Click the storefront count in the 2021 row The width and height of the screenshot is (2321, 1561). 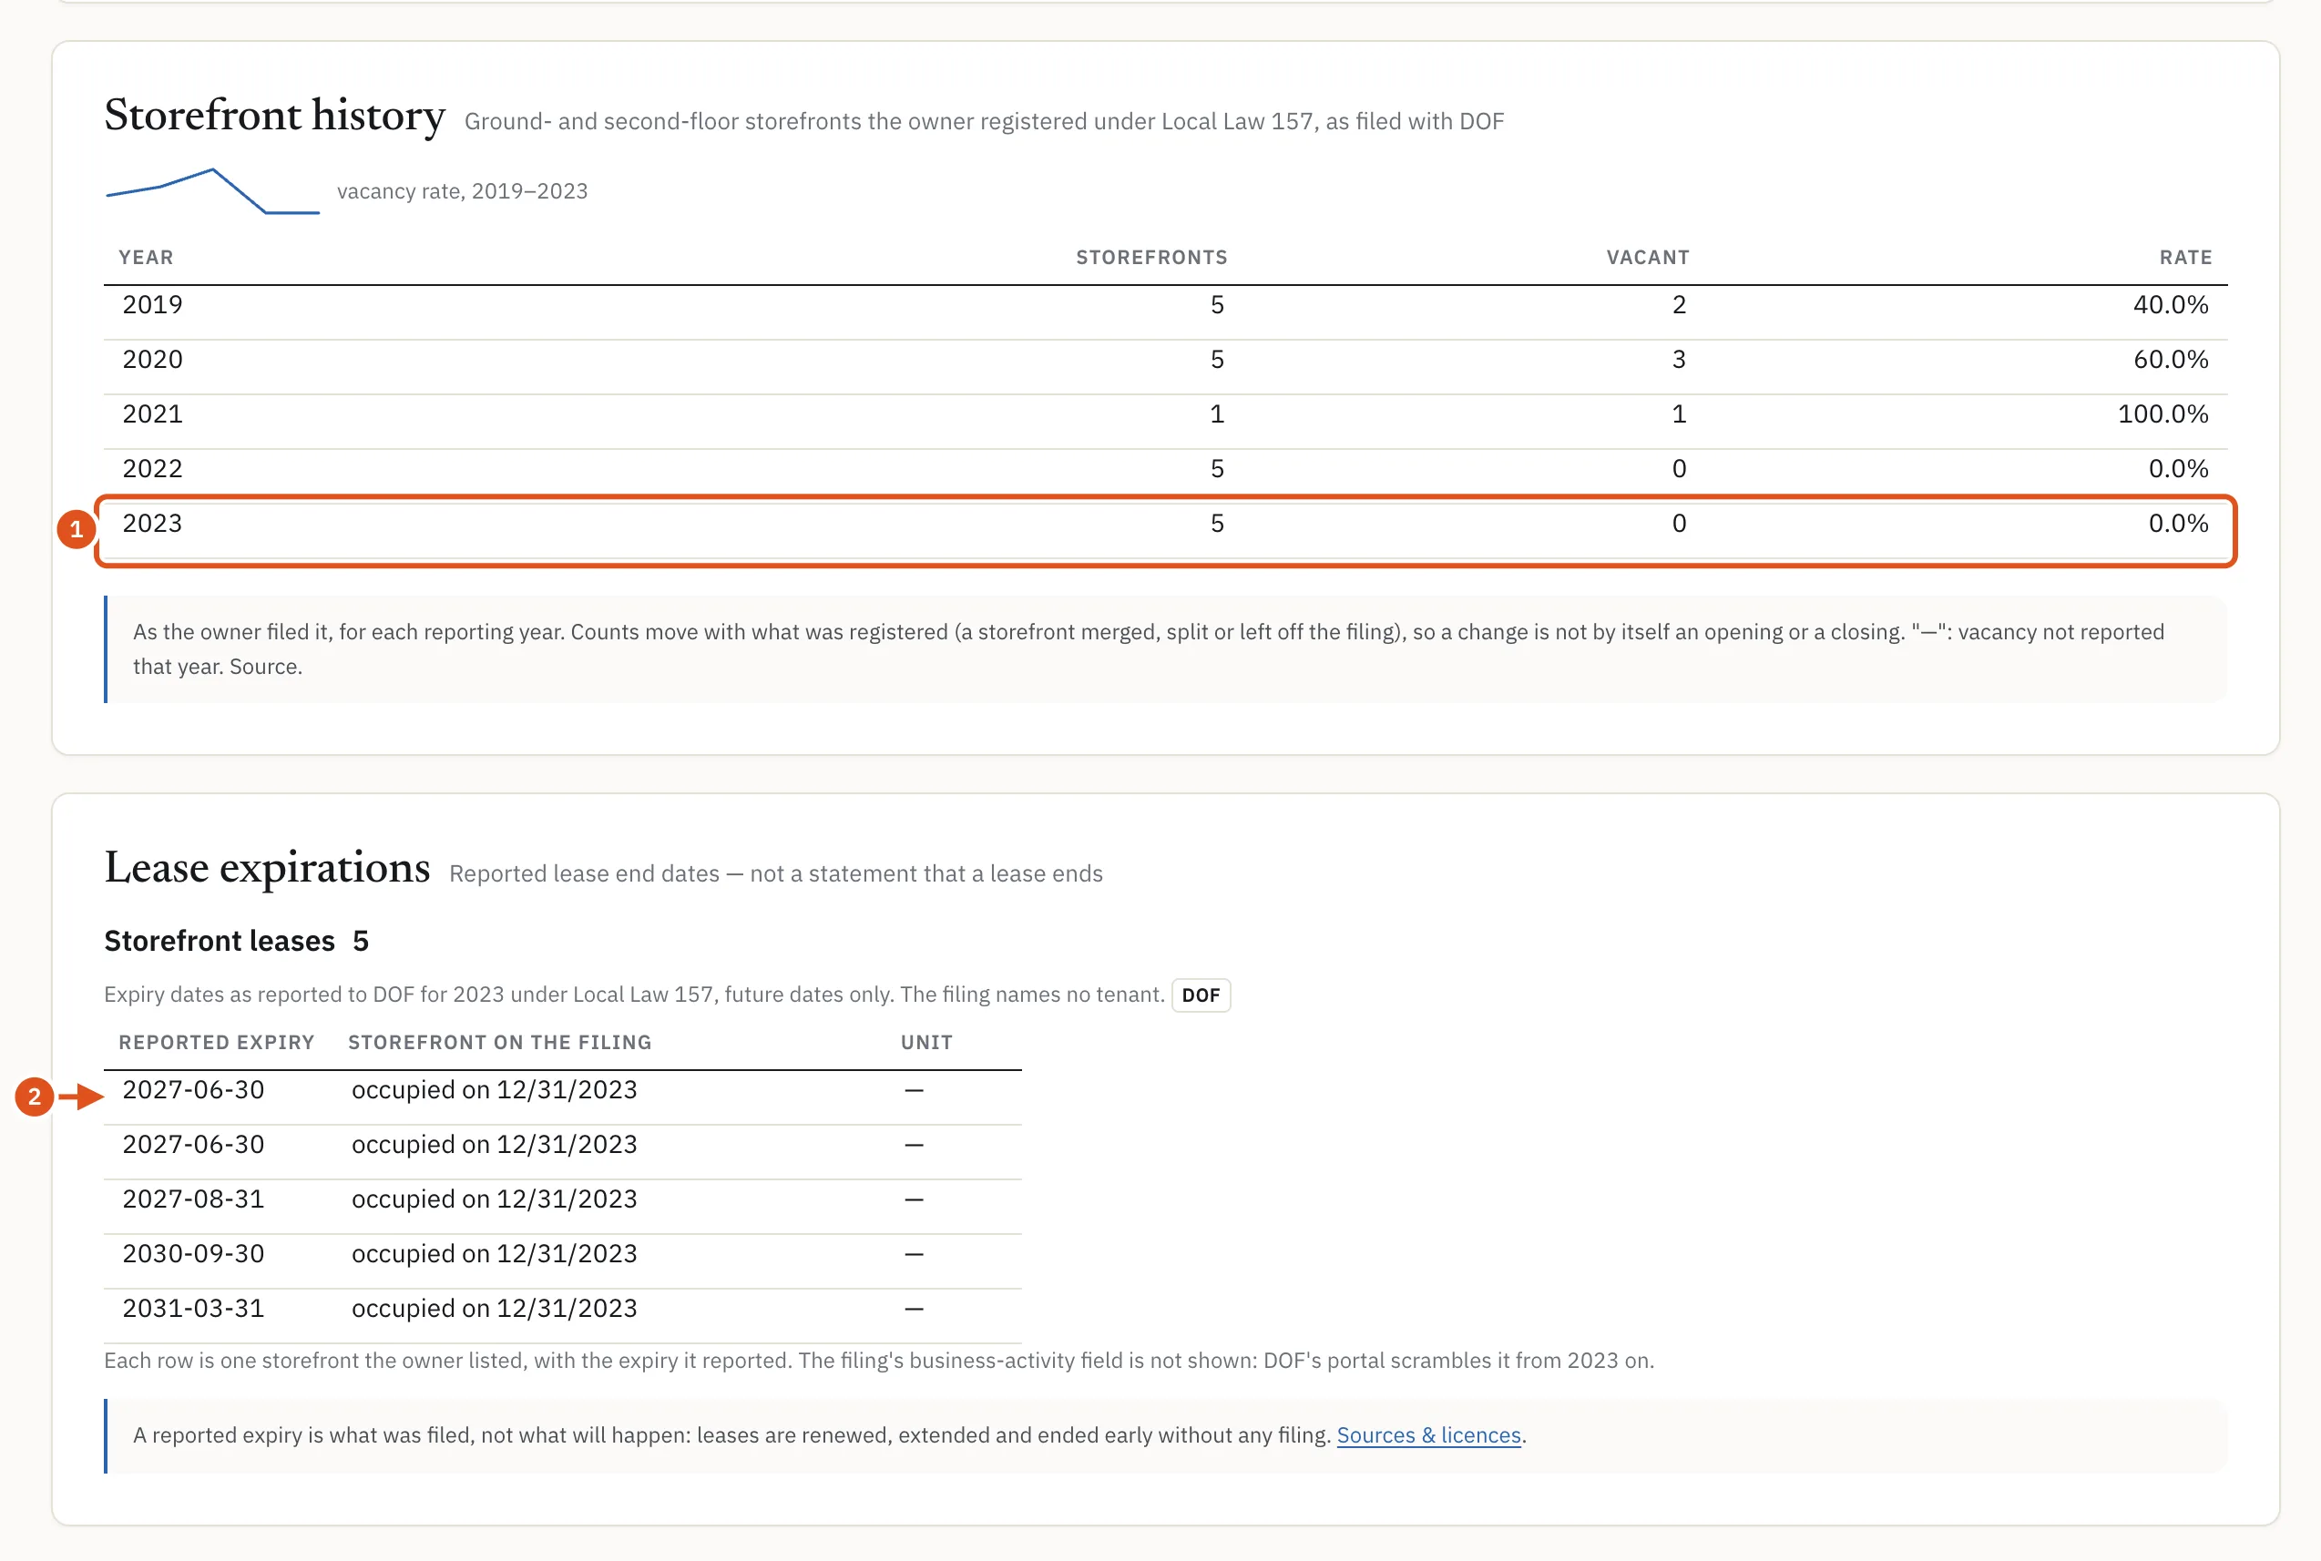coord(1217,414)
